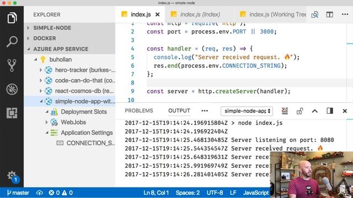The height and width of the screenshot is (198, 353).
Task: Click the UTF-8 encoding indicator
Action: pos(215,193)
